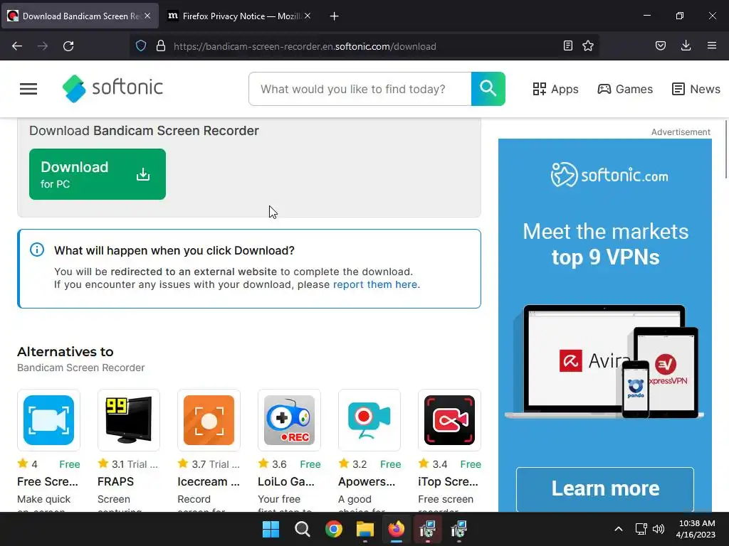729x546 pixels.
Task: Click the 'iTop Scre...' title link
Action: [x=448, y=481]
